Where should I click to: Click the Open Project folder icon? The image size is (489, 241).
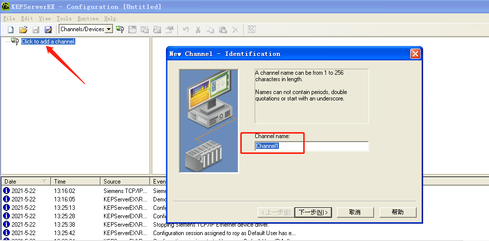click(23, 29)
